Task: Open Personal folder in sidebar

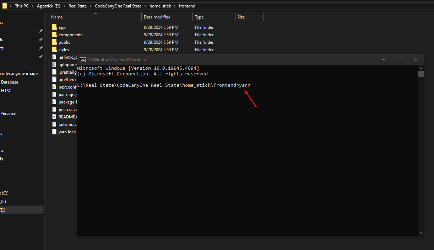Action: pyautogui.click(x=8, y=113)
